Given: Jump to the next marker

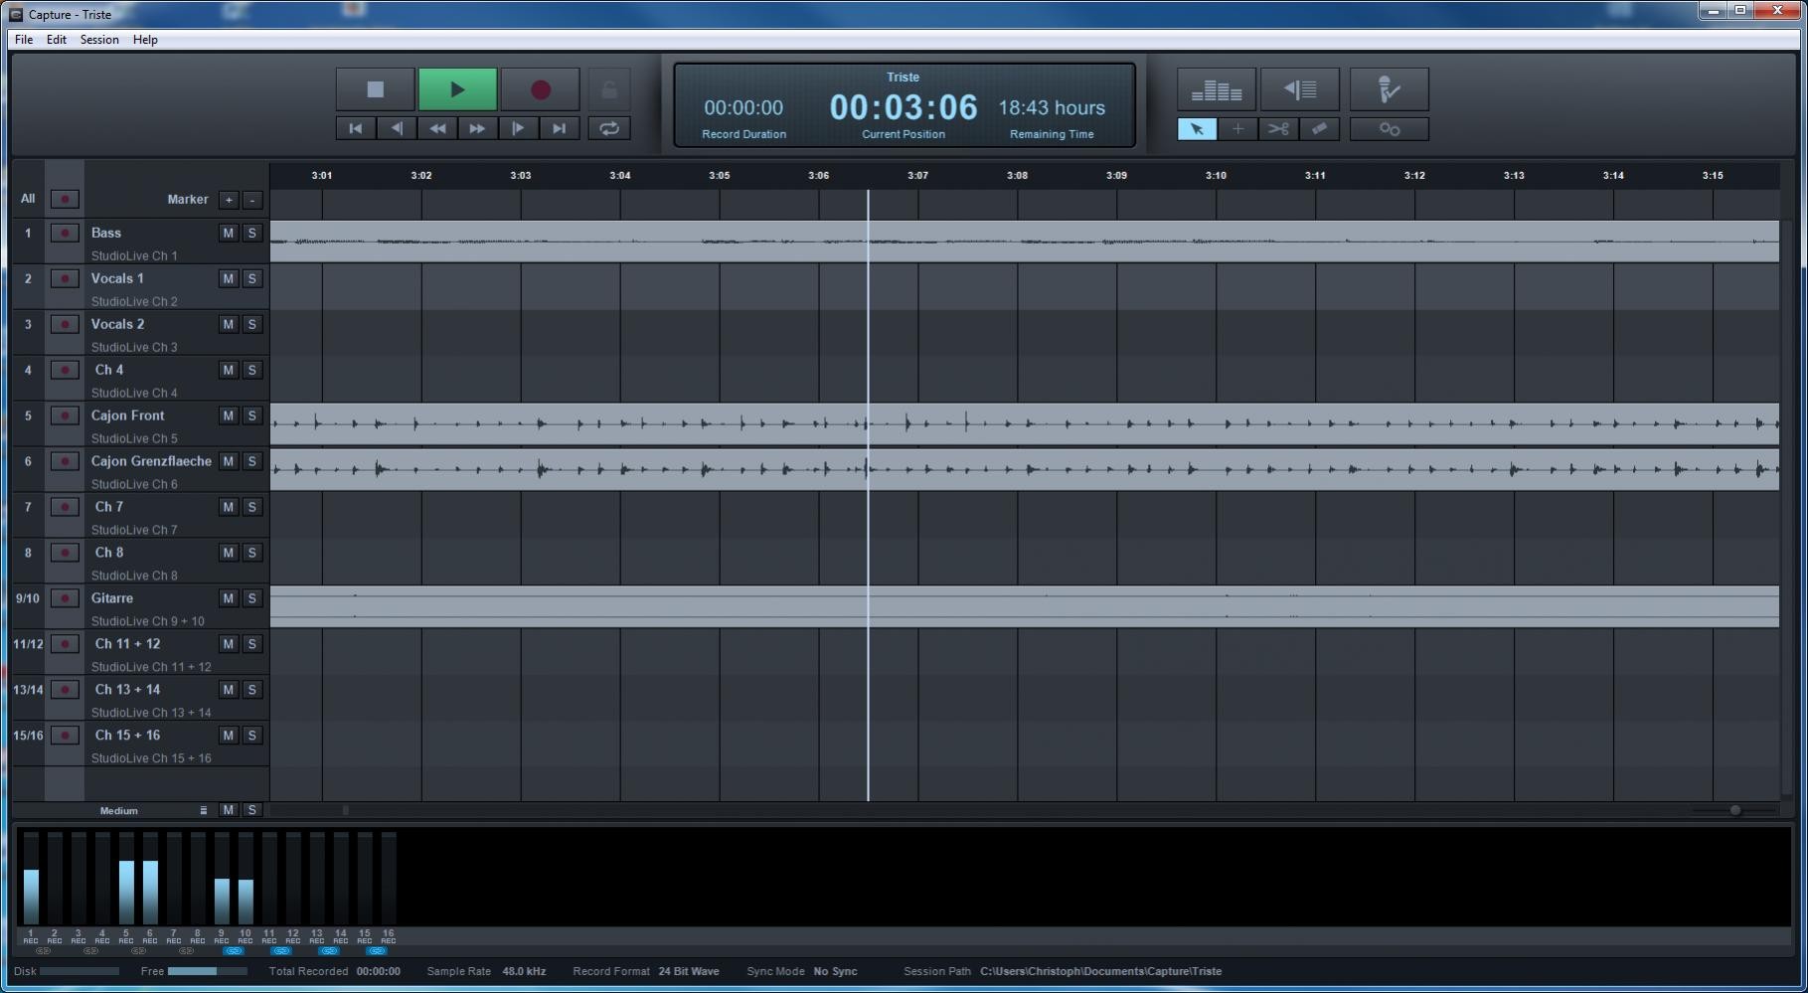Looking at the screenshot, I should pyautogui.click(x=518, y=128).
